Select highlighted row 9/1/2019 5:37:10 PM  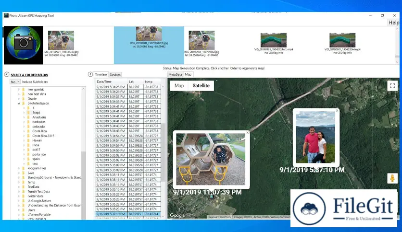click(128, 214)
